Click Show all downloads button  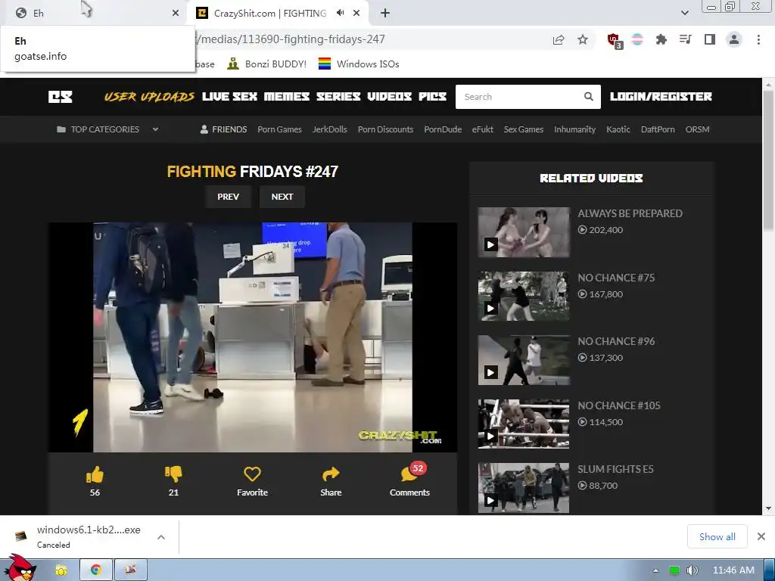pyautogui.click(x=717, y=536)
